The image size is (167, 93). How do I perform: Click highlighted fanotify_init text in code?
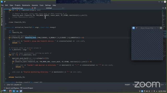31,38
